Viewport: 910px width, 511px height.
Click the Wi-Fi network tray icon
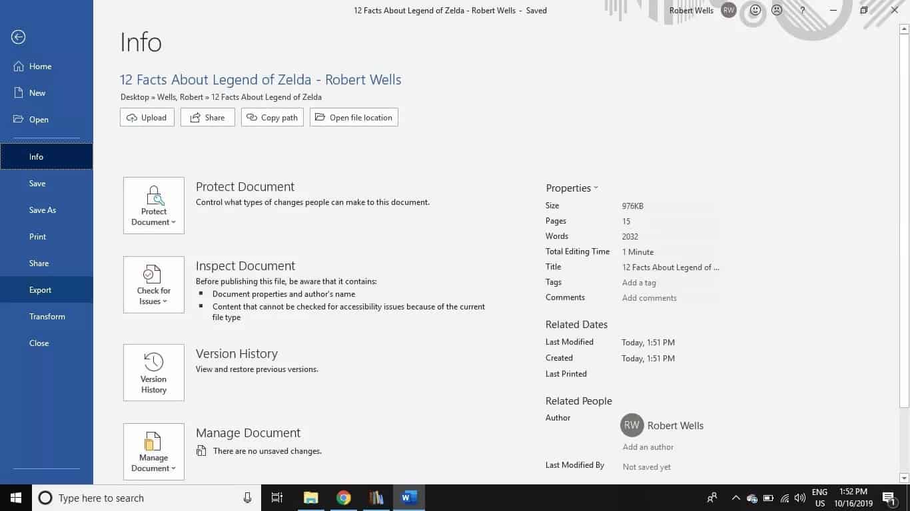[785, 498]
